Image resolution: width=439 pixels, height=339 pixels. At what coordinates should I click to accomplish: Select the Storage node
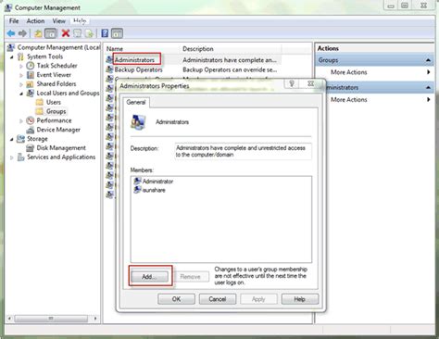pyautogui.click(x=32, y=139)
